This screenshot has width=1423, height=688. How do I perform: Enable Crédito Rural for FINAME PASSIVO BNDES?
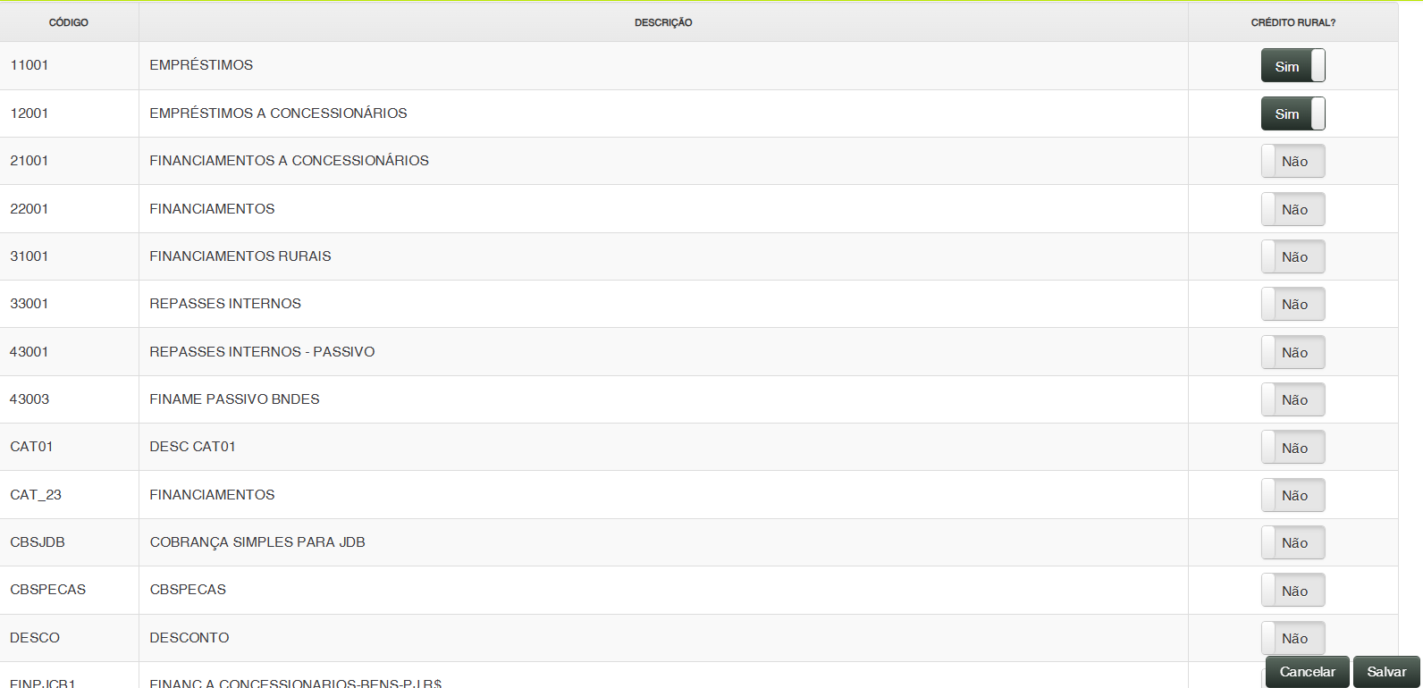[x=1292, y=400]
